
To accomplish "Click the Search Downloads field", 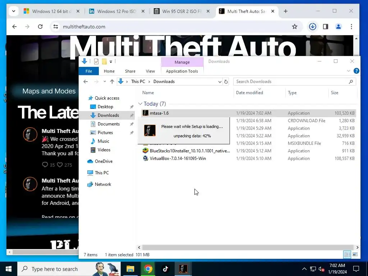I will click(295, 82).
